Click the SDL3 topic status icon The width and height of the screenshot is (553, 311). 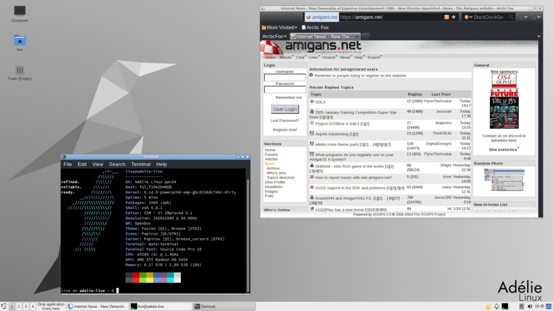[312, 102]
